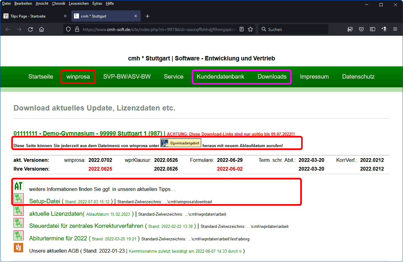Go to the browser home page icon
Screen dimensions: 403x262
pos(41,29)
